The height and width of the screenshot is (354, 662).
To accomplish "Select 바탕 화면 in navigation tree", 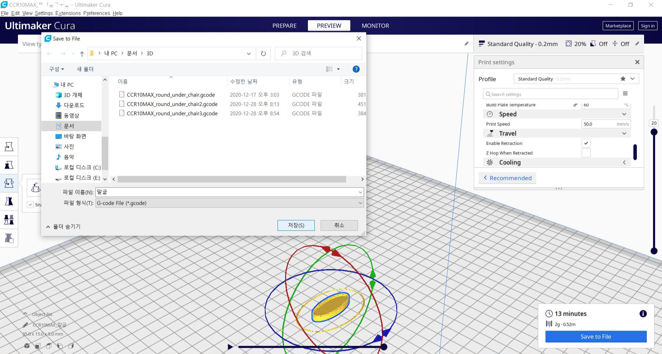I will point(75,136).
